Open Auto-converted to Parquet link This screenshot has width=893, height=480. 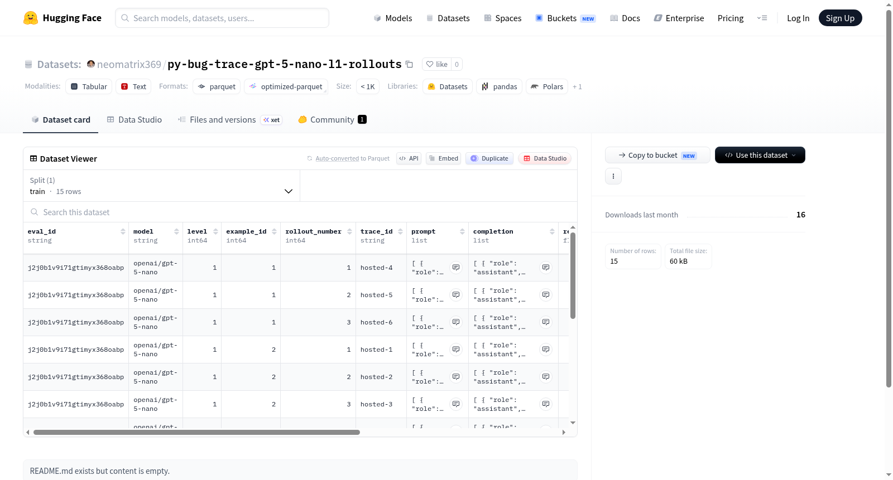[352, 158]
